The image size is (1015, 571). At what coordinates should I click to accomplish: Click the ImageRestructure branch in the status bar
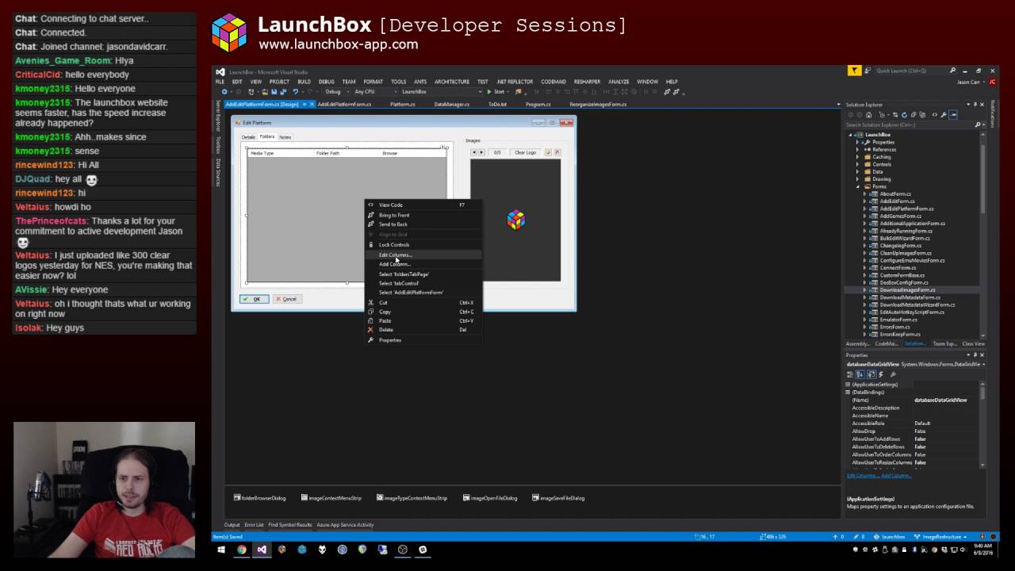point(941,537)
